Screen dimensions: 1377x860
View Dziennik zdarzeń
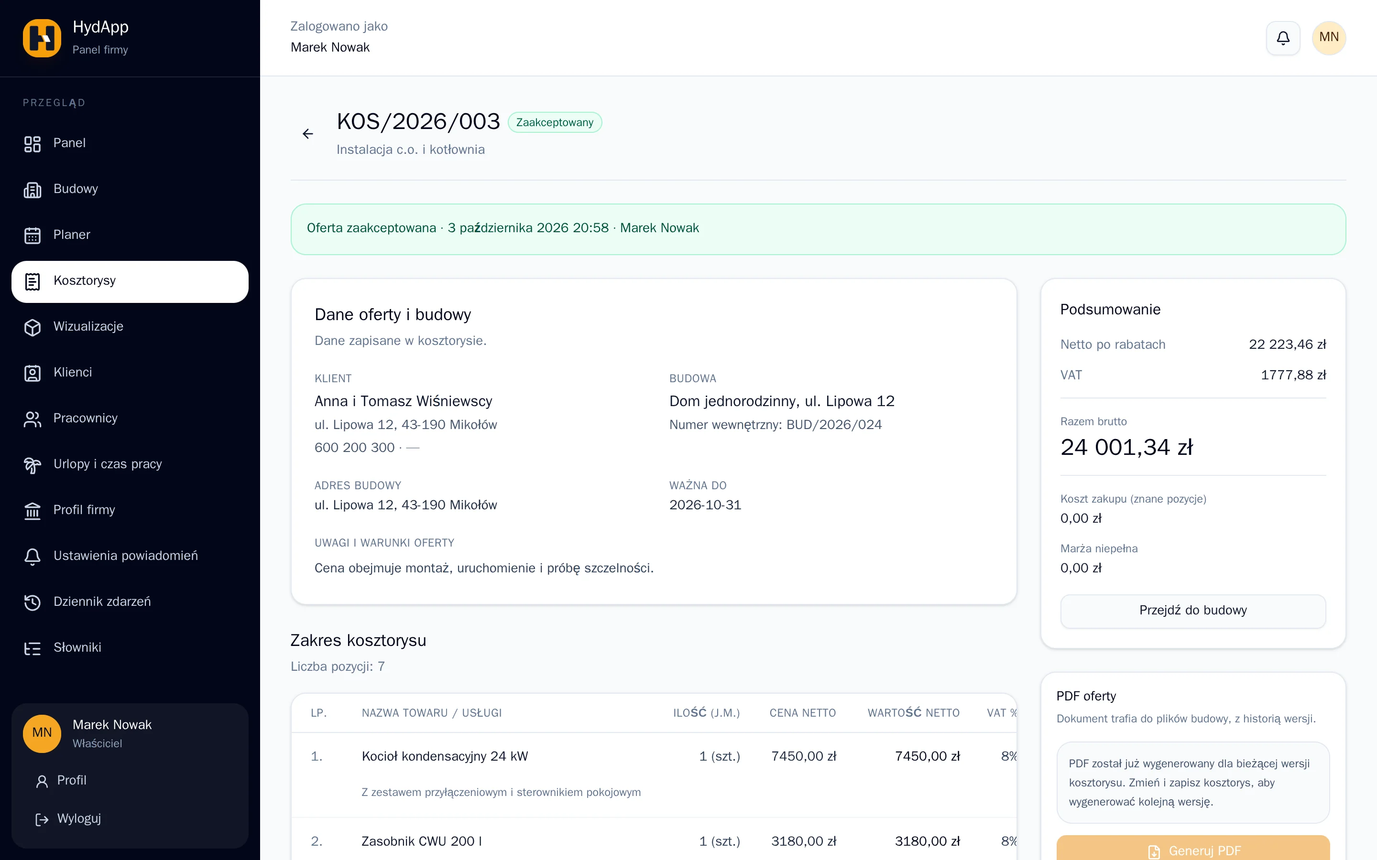click(x=130, y=602)
